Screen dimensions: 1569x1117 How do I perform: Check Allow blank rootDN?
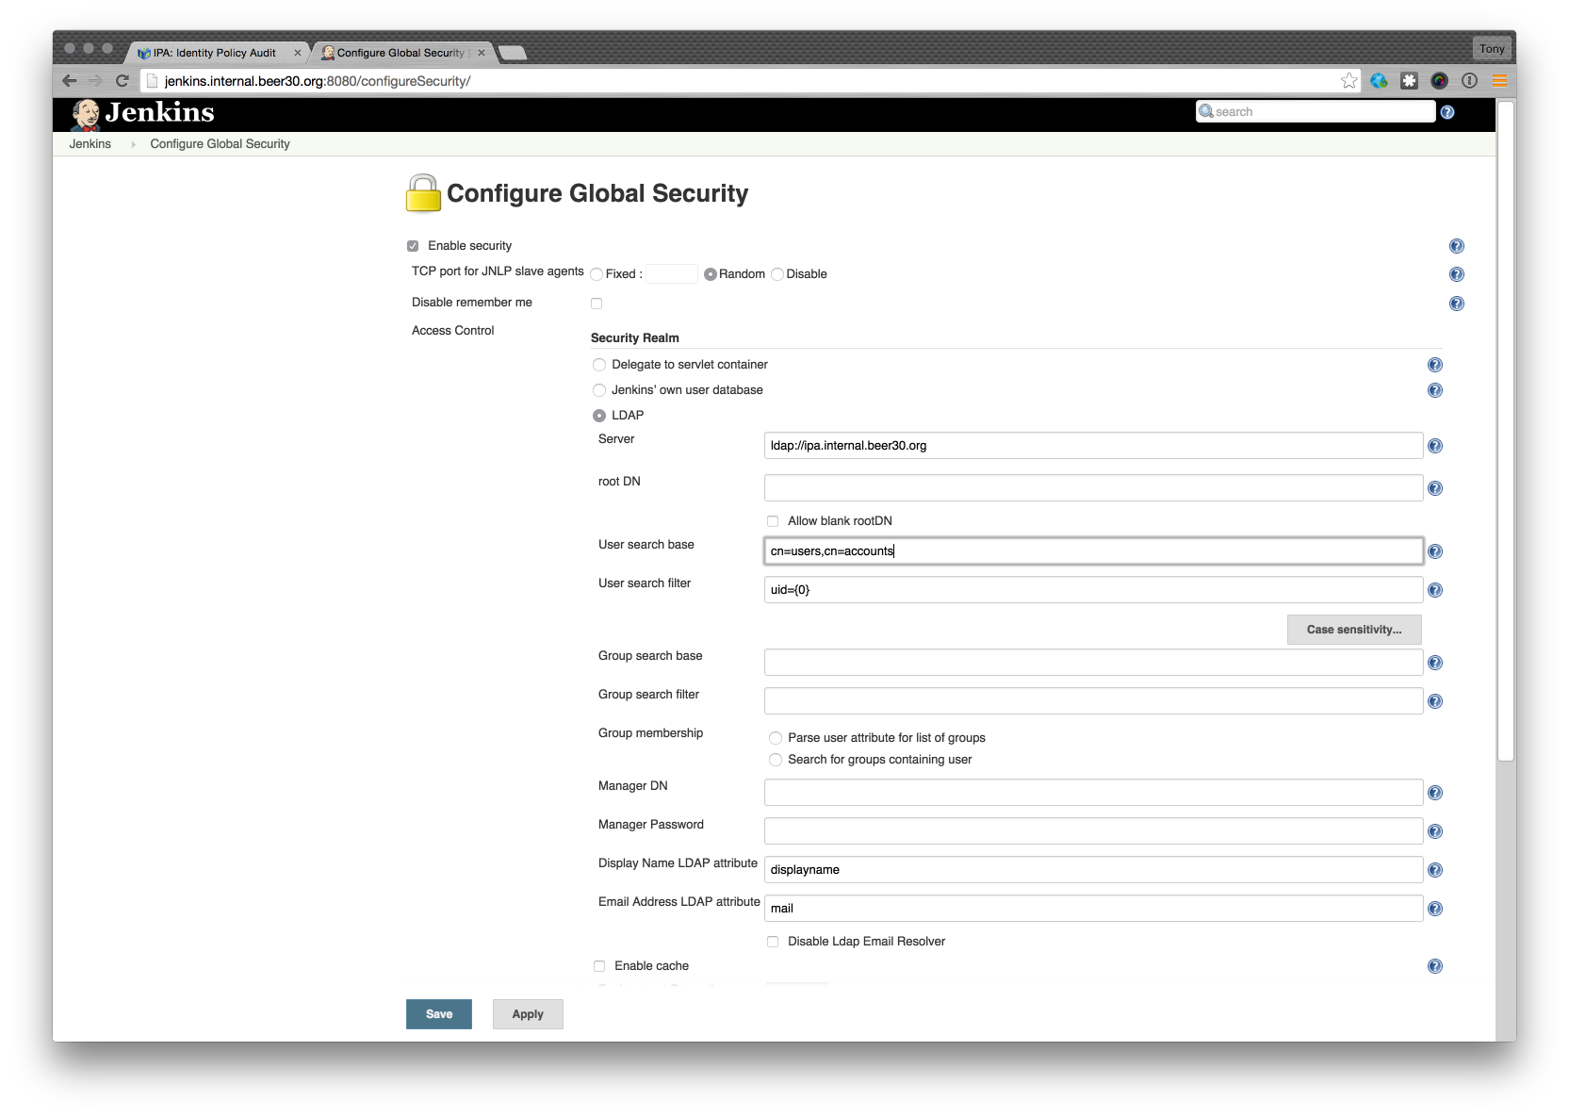click(773, 521)
